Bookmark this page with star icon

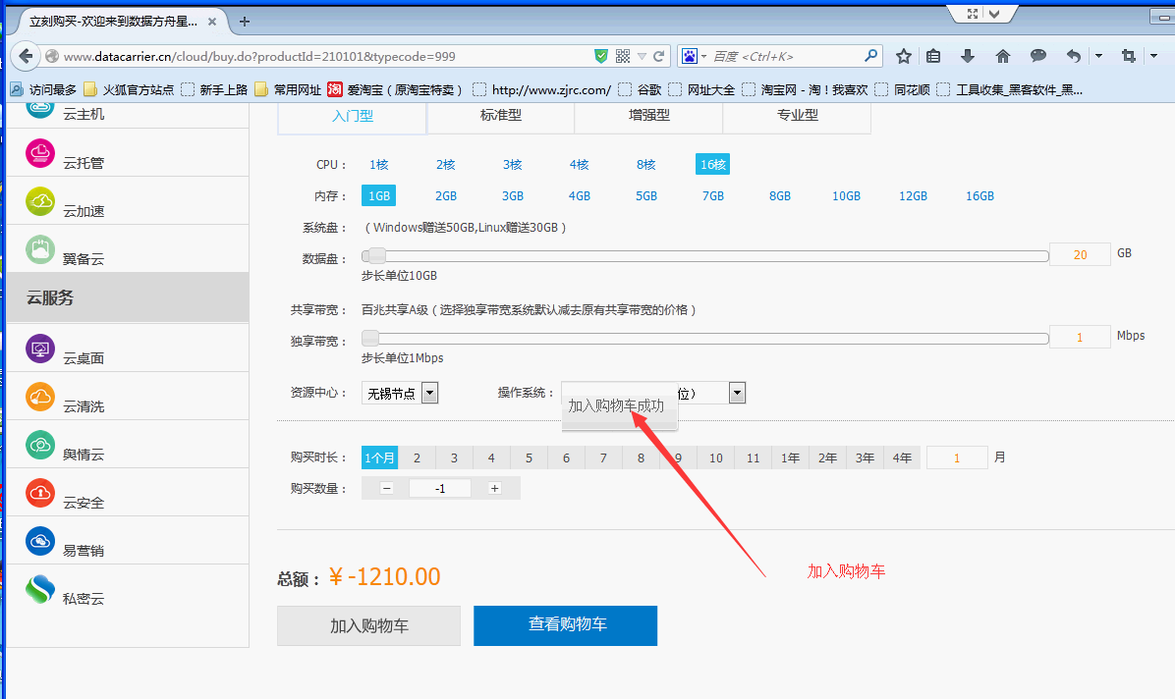point(904,56)
